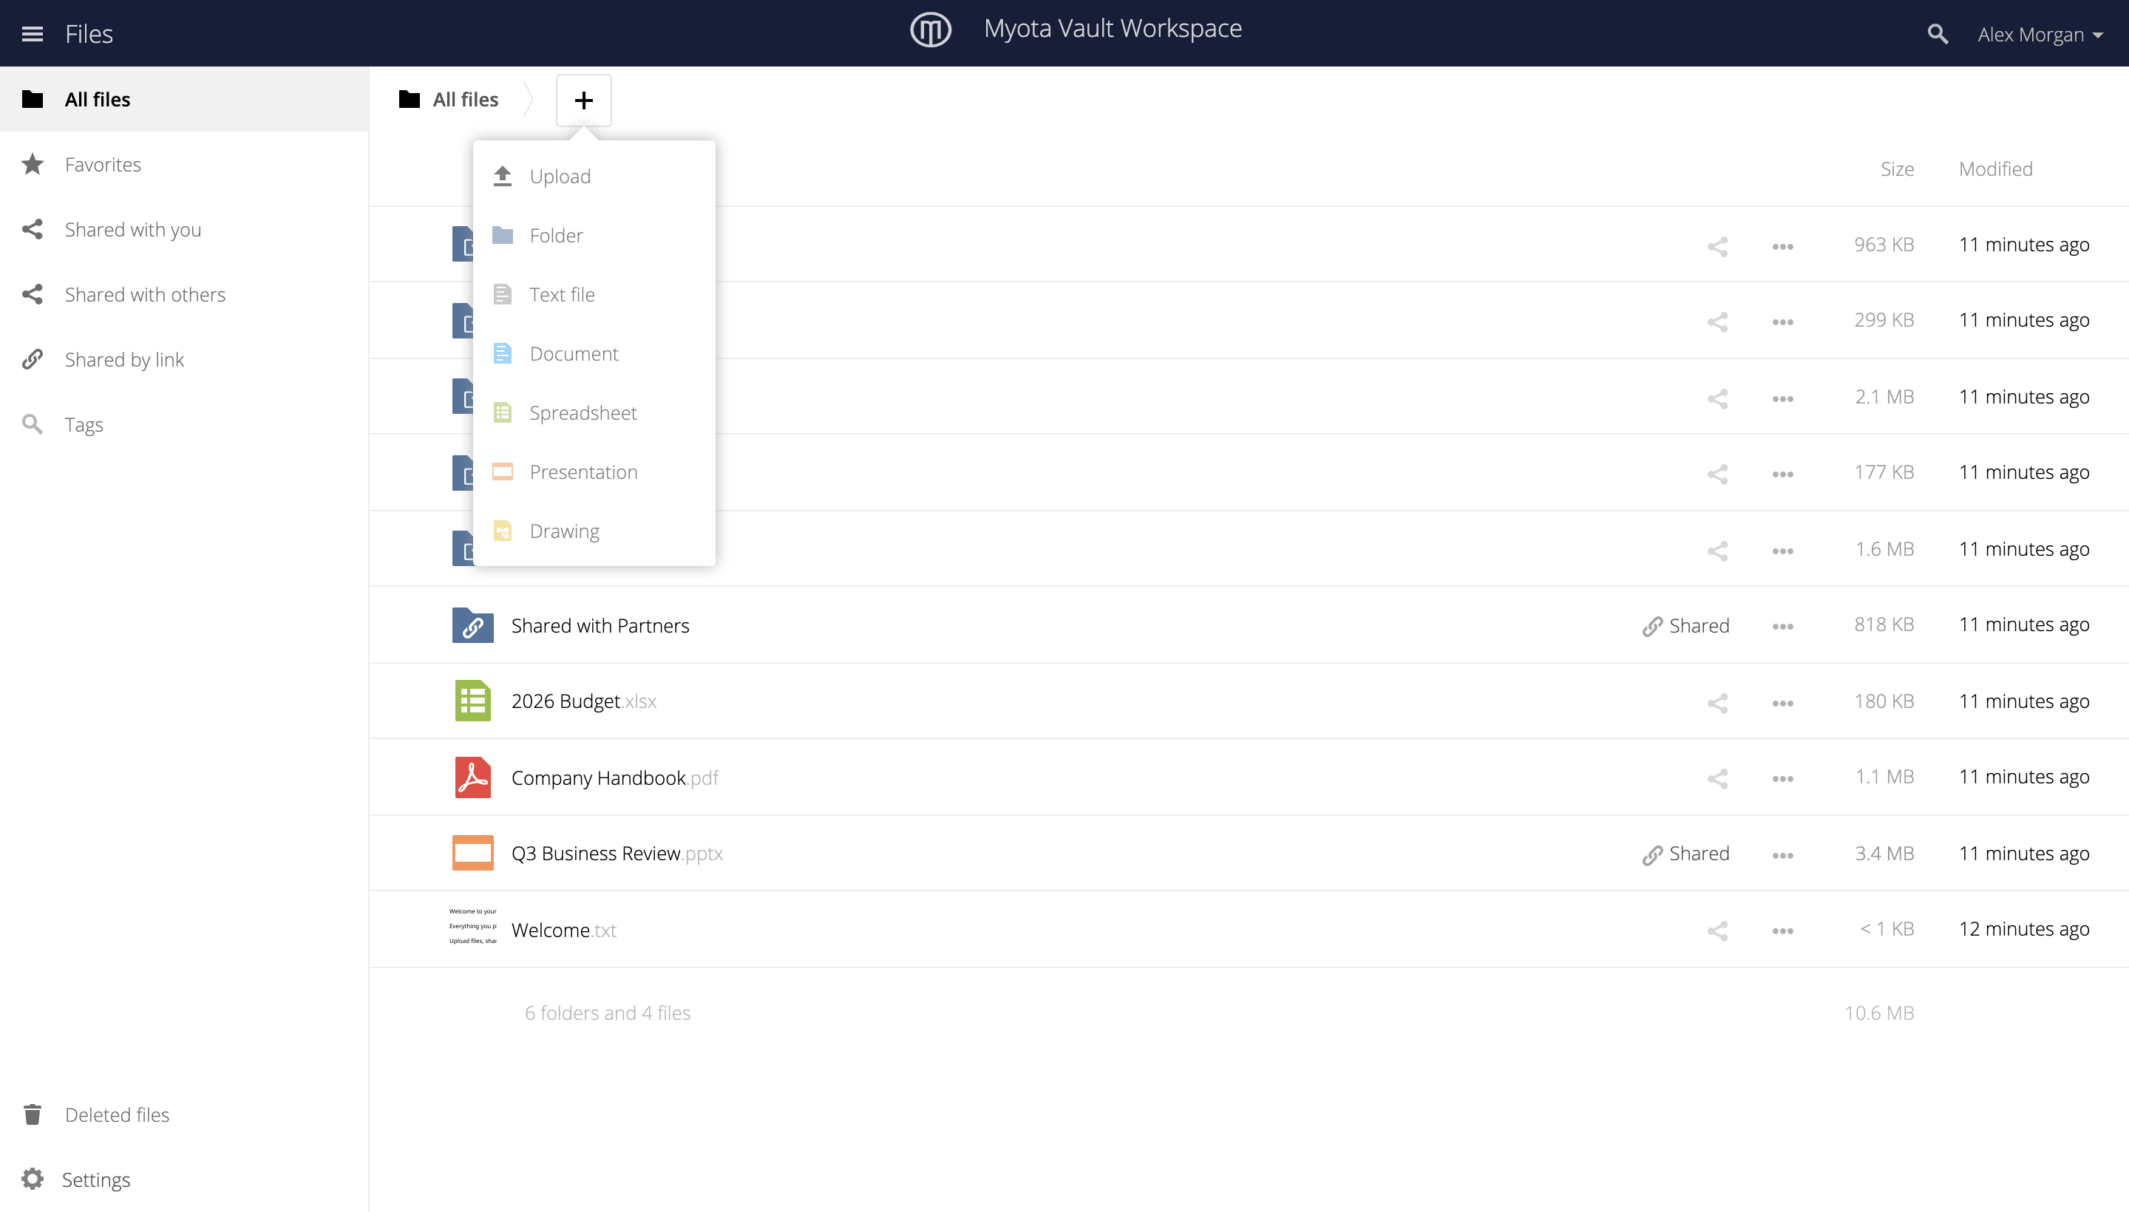Open Shared with others section
2129x1212 pixels.
click(x=184, y=294)
